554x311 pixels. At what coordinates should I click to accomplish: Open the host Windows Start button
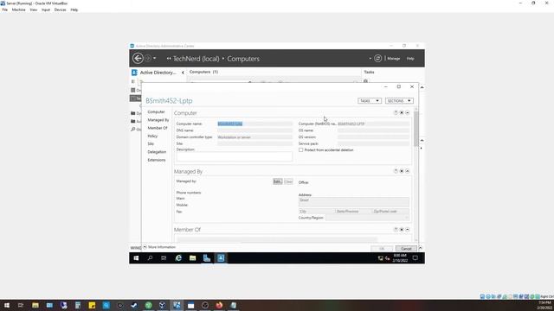click(7, 305)
